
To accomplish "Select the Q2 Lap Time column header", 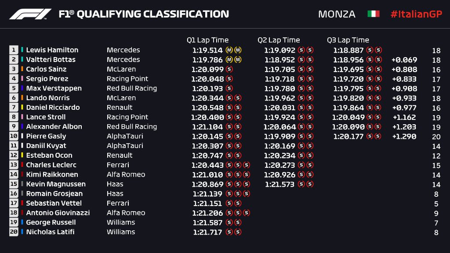I will [x=278, y=40].
